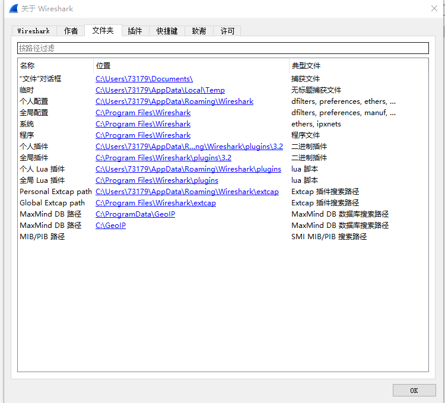Open the 个人配置 Roaming\Wireshark link

point(174,101)
